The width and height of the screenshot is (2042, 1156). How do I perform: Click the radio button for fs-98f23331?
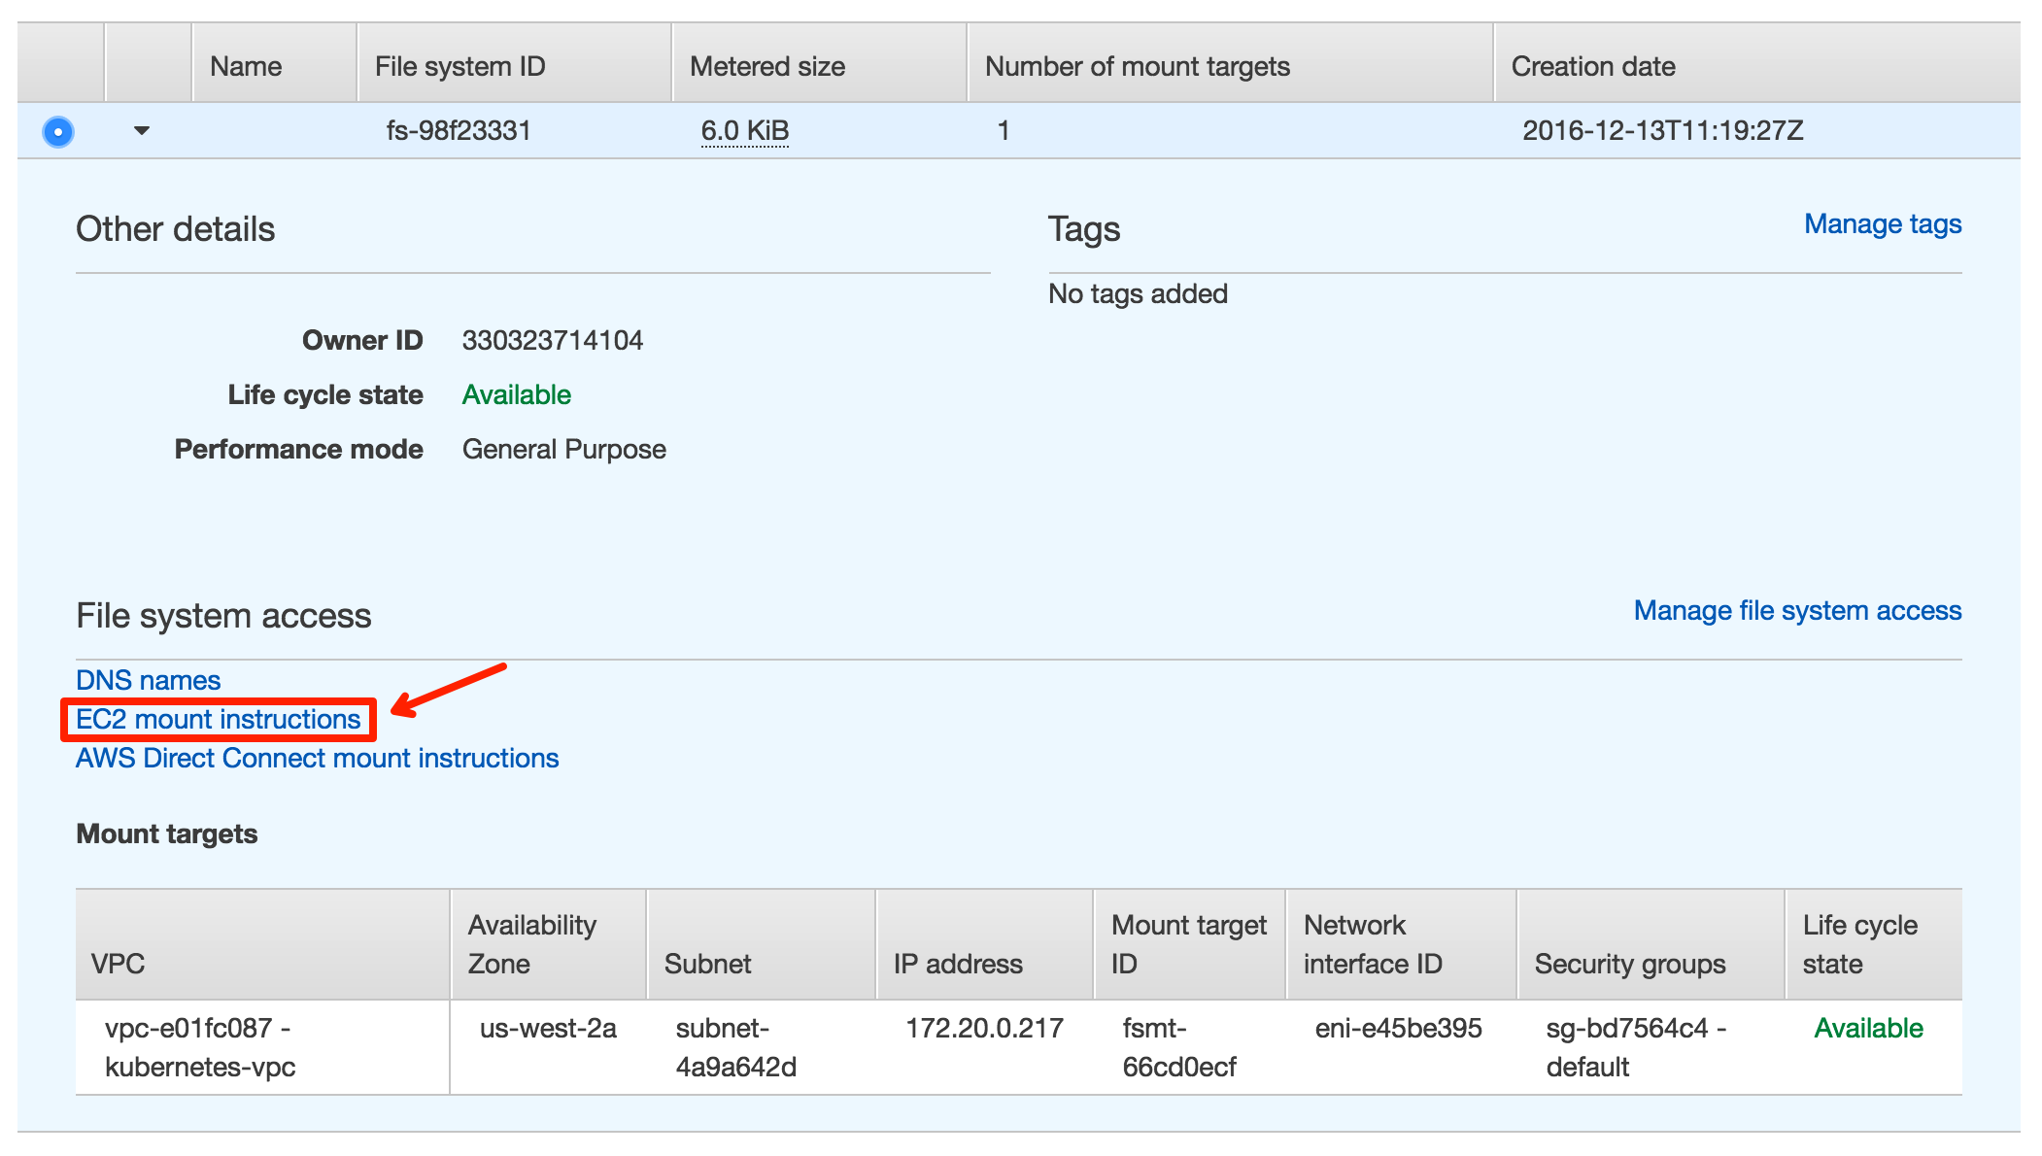[57, 133]
